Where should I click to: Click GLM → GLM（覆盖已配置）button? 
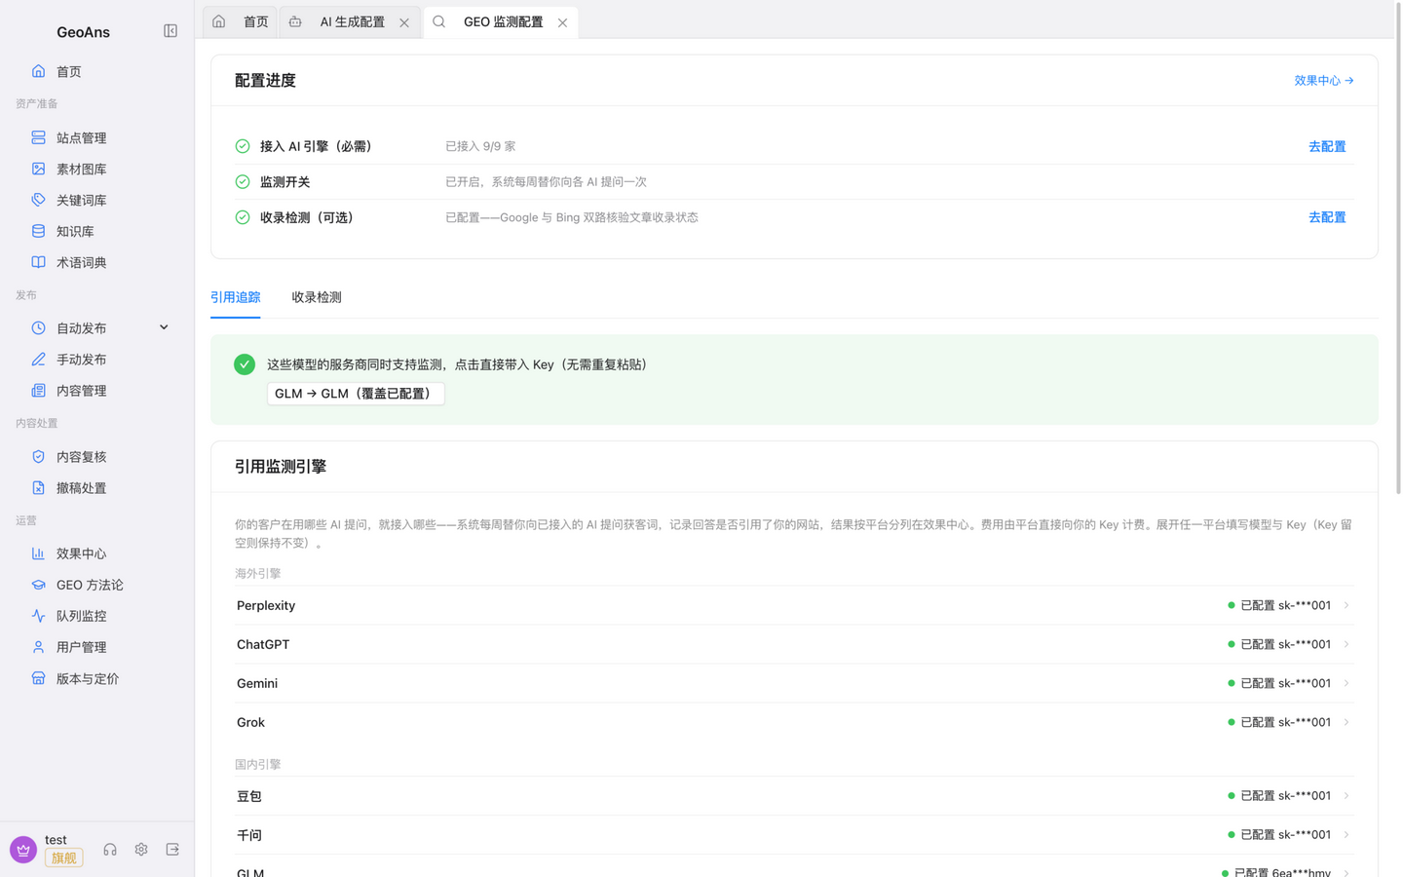click(356, 394)
